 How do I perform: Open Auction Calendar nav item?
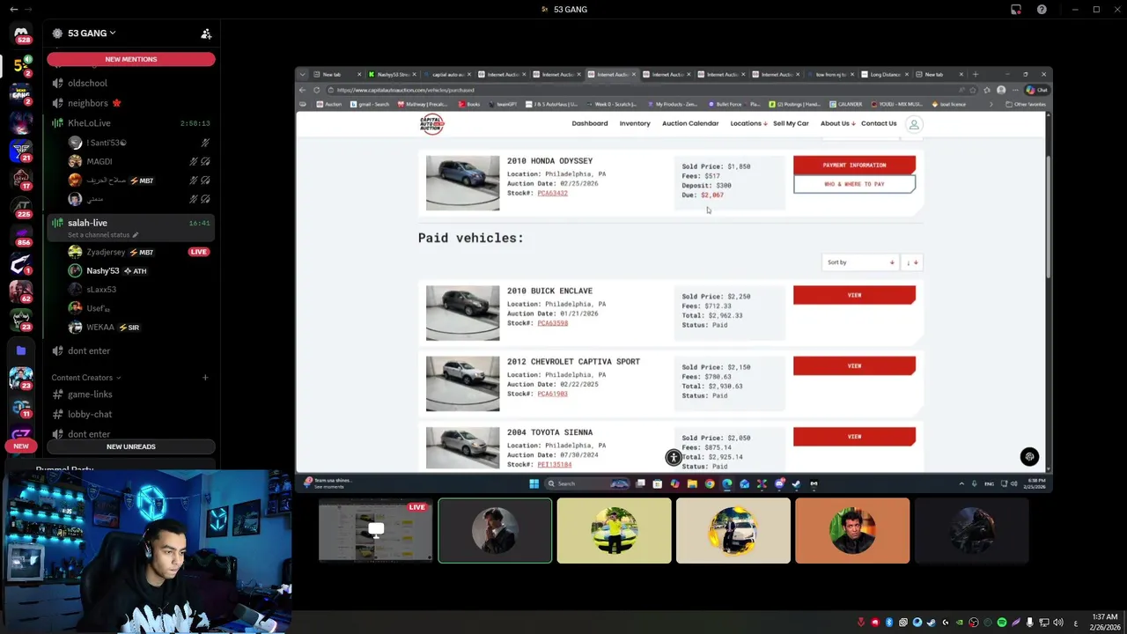click(690, 123)
